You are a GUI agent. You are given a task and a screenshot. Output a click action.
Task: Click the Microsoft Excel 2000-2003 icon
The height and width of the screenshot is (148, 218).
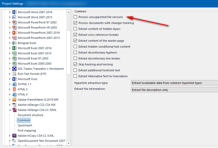point(14,64)
